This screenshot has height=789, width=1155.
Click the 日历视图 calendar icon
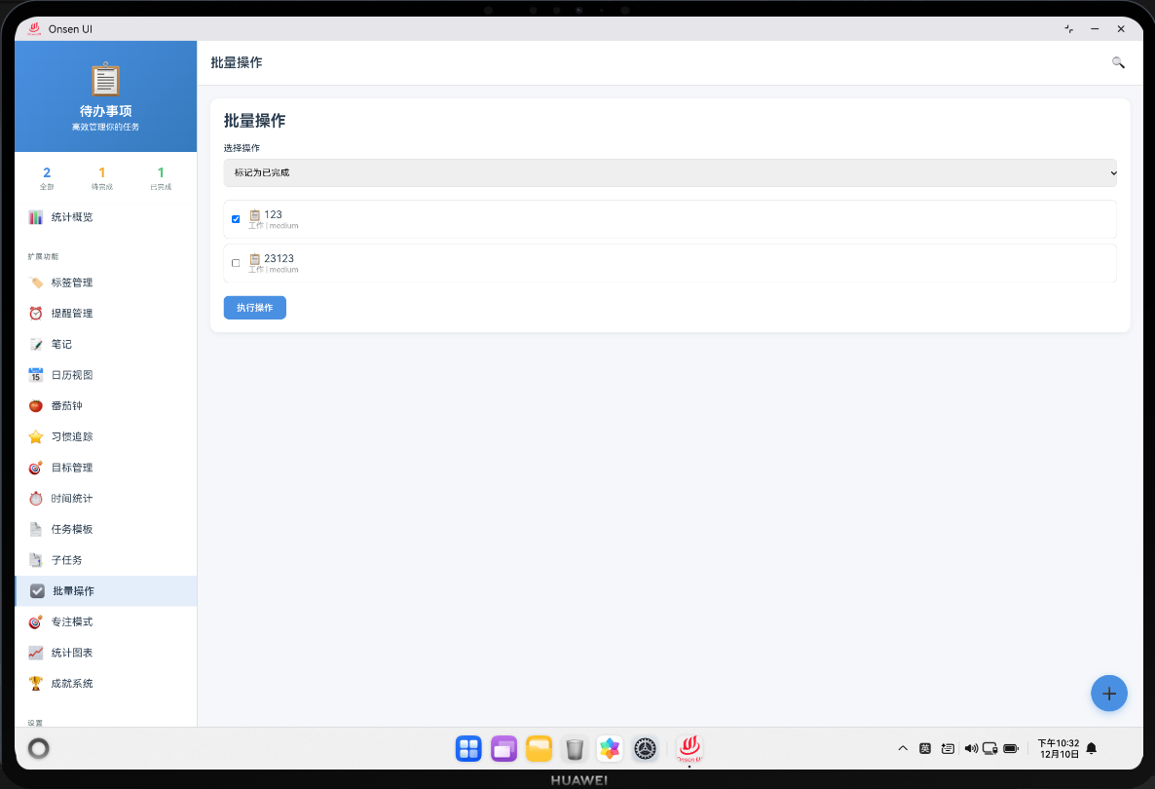click(x=35, y=376)
